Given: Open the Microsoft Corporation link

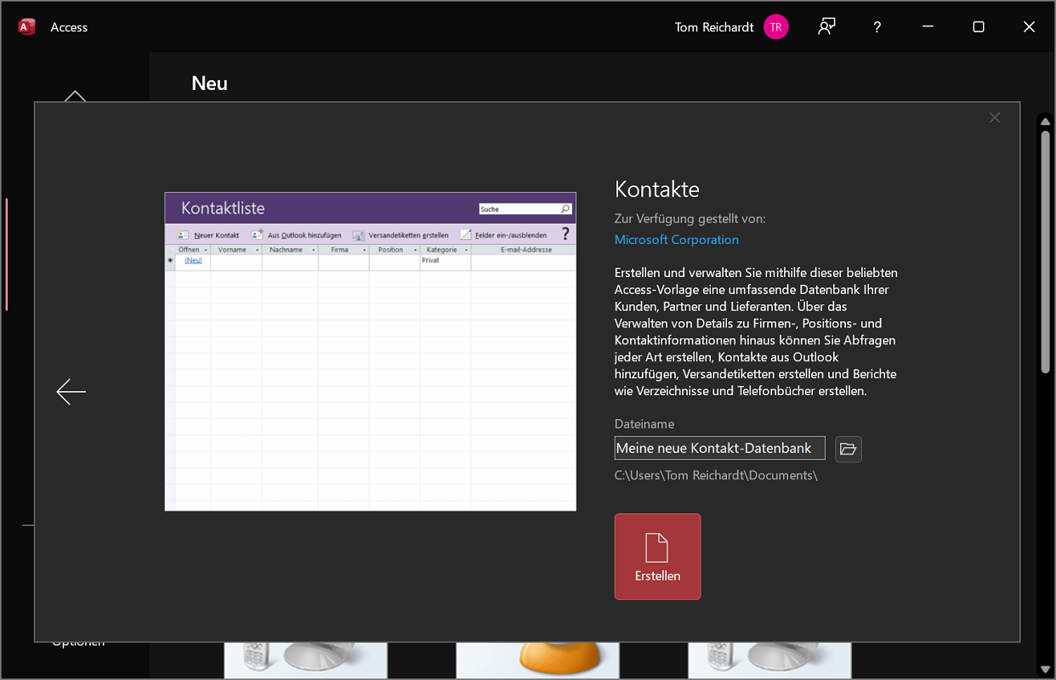Looking at the screenshot, I should coord(677,240).
